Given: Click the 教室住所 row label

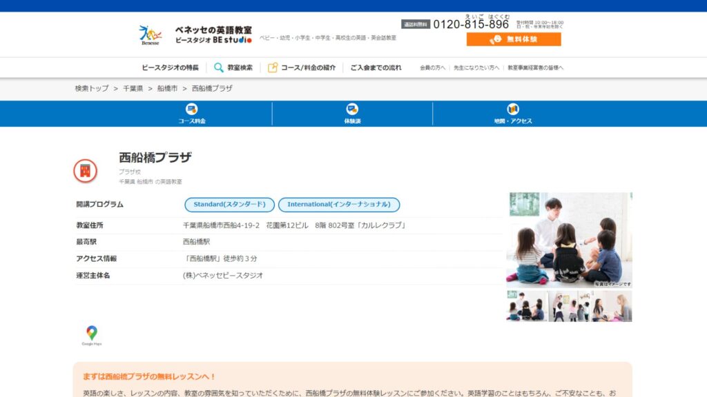Looking at the screenshot, I should [89, 225].
